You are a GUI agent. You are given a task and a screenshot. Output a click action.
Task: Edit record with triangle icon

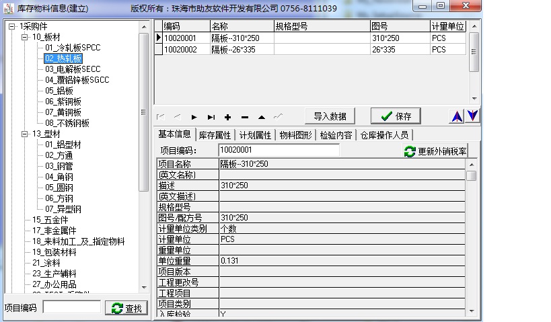coord(262,117)
